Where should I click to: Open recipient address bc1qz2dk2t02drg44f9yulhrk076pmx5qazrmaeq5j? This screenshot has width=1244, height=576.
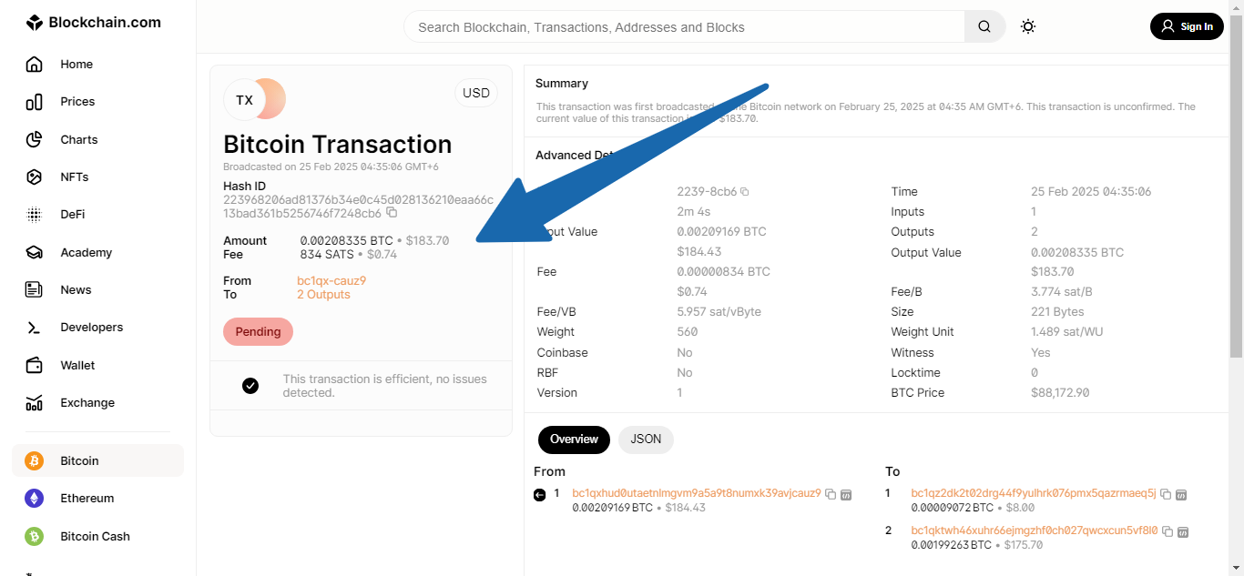coord(1034,493)
